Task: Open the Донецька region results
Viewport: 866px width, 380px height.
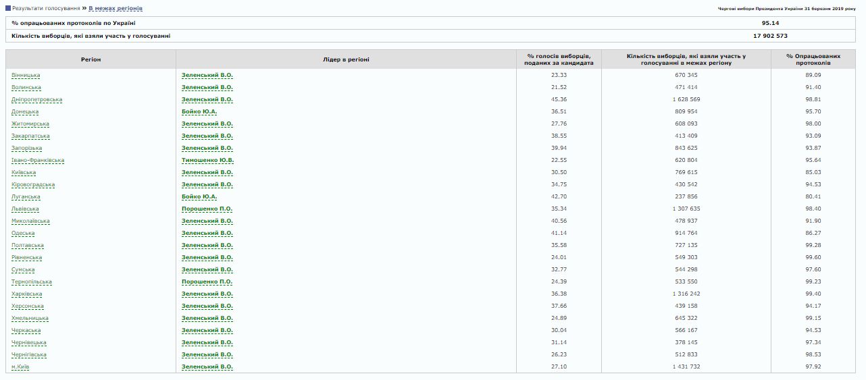Action: (x=25, y=111)
